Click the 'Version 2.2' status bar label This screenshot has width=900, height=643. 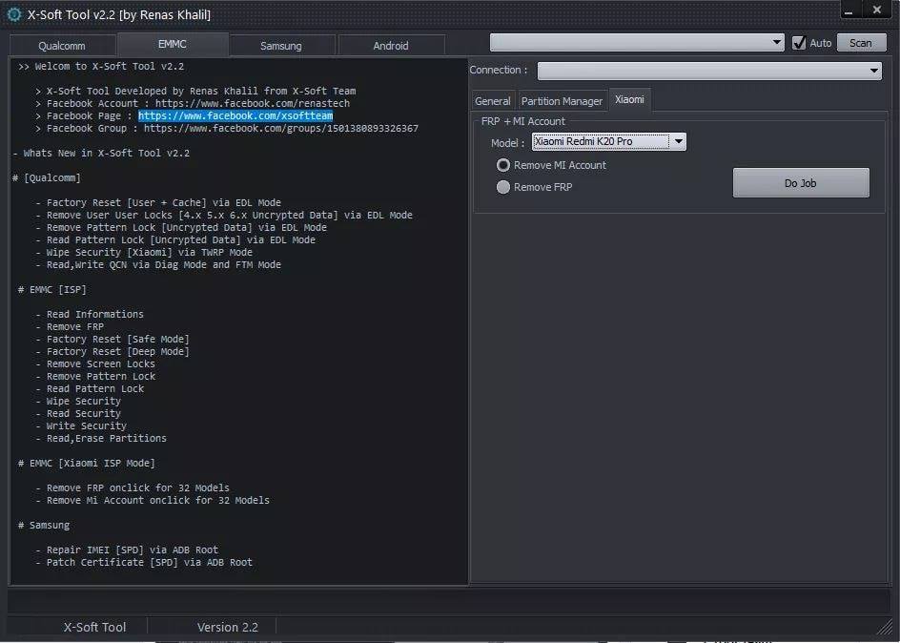tap(228, 627)
